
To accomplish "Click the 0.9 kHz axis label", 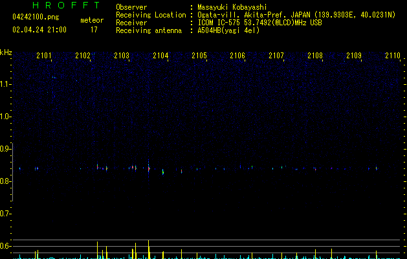I will coord(5,149).
